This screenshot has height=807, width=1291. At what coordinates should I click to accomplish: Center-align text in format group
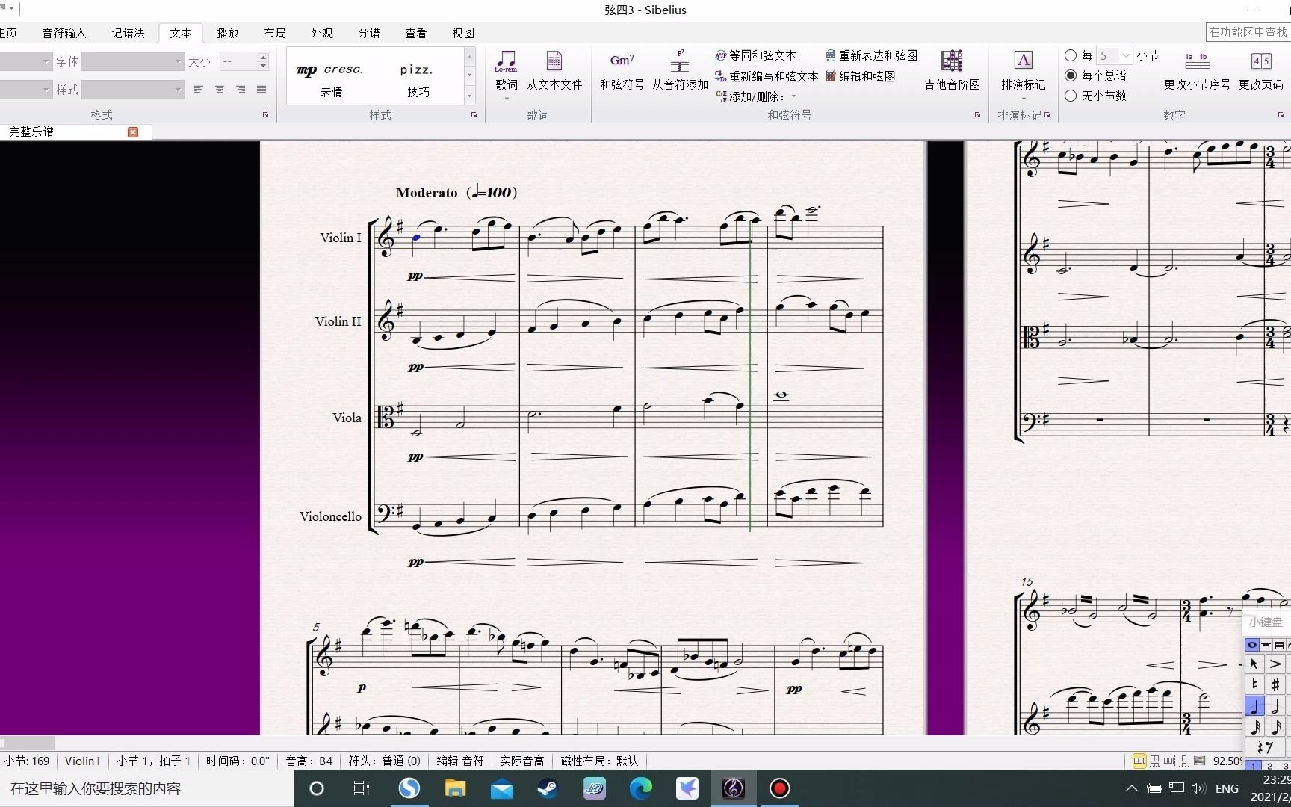[219, 90]
